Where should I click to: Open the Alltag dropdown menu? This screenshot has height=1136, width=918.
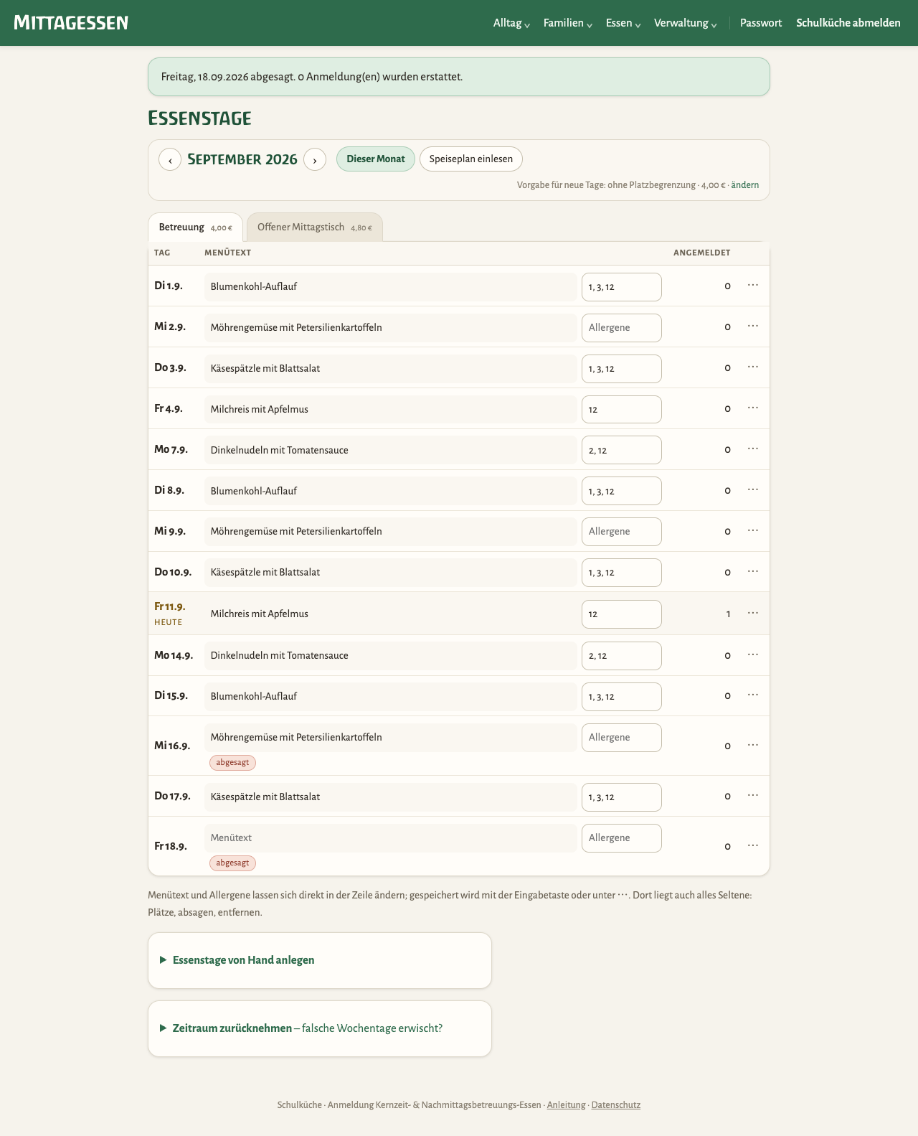[511, 23]
